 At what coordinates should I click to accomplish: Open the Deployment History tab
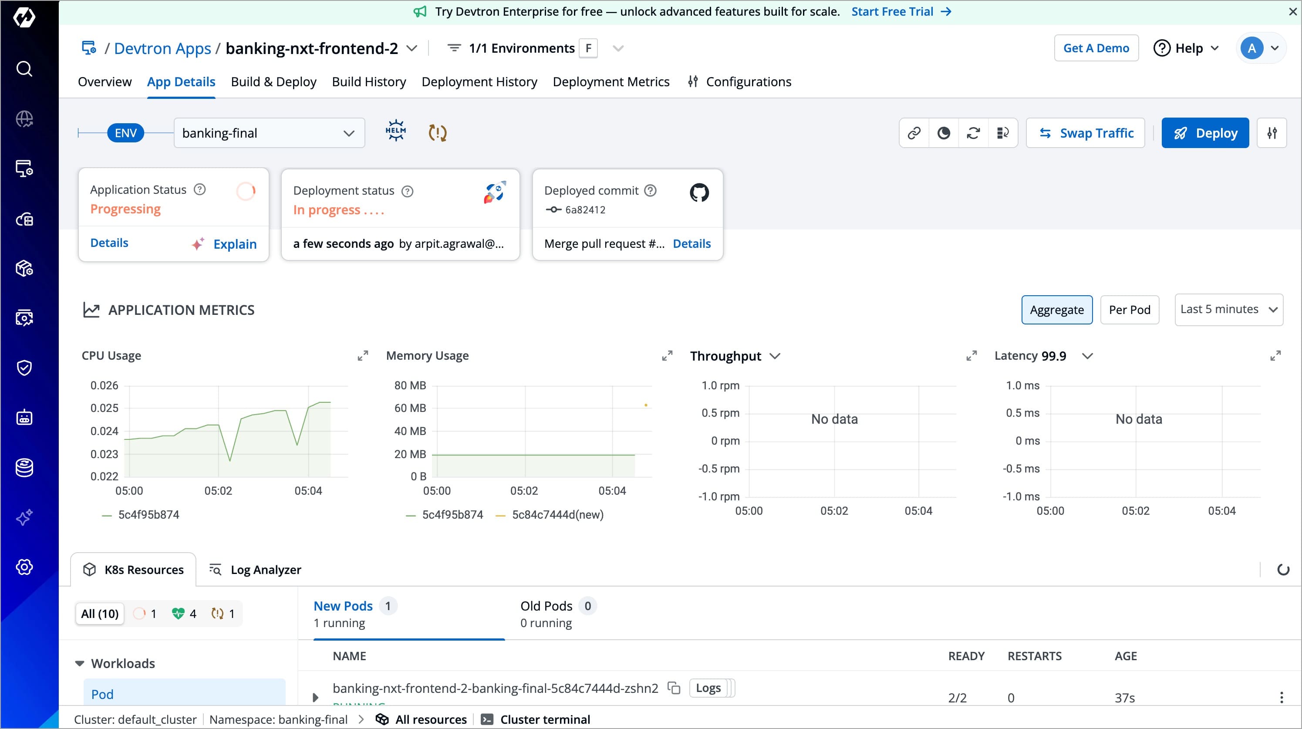pos(479,82)
